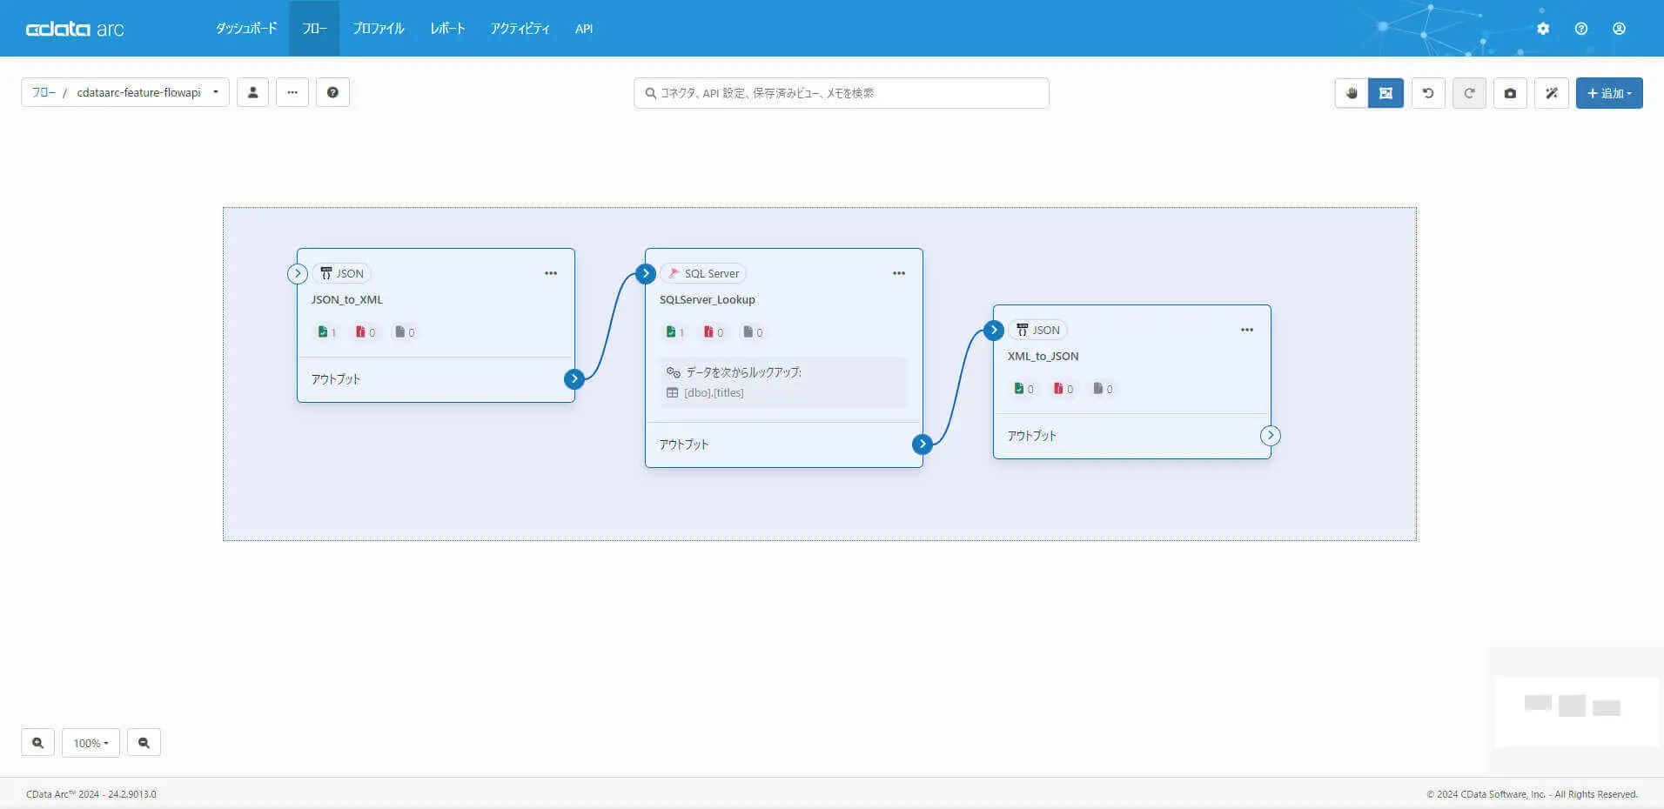1664x809 pixels.
Task: Click the JSON_to_XML output port arrow
Action: click(x=574, y=379)
